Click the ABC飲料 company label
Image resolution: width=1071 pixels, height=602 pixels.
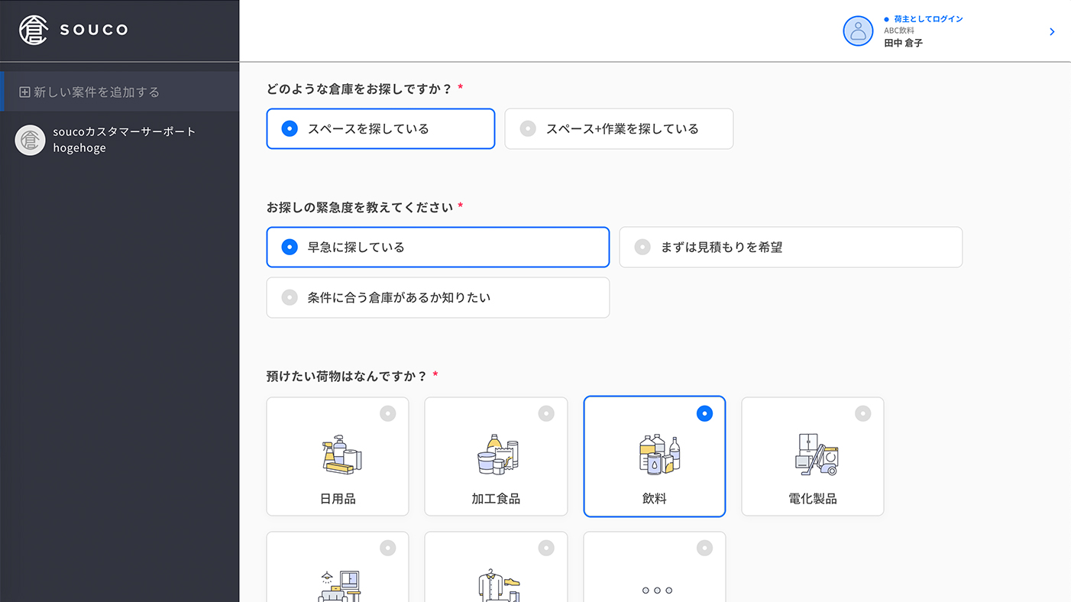pos(898,31)
